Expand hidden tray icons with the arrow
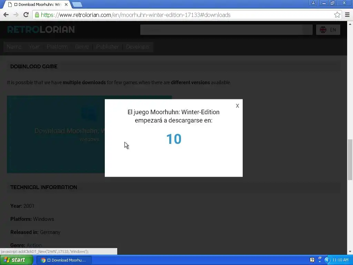This screenshot has height=265, width=353. (x=327, y=260)
